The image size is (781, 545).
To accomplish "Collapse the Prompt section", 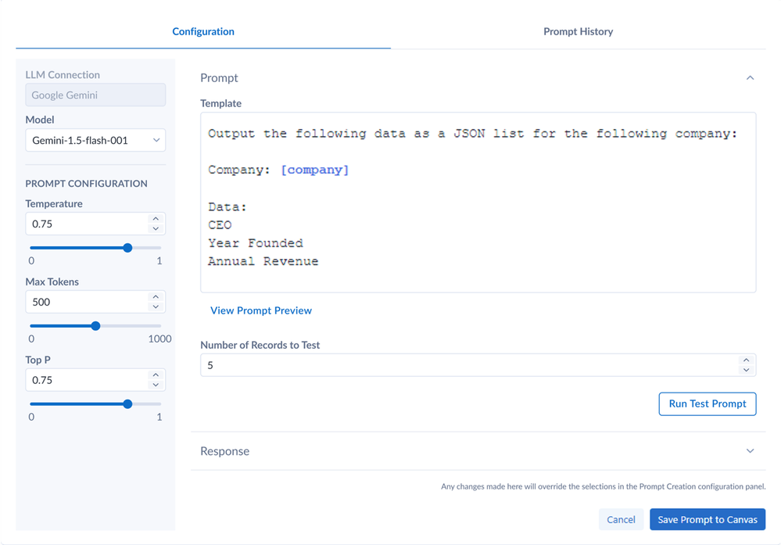I will pos(750,78).
